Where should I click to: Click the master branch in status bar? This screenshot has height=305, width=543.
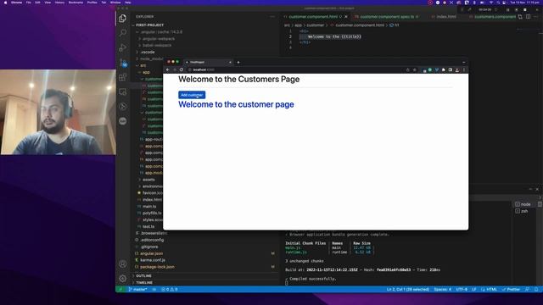[x=137, y=290]
